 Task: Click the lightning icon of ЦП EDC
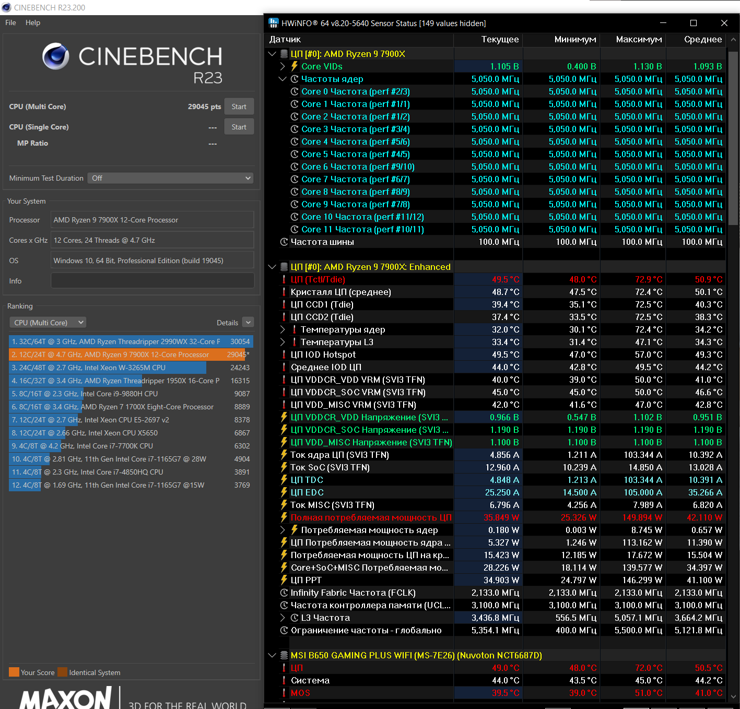coord(284,492)
